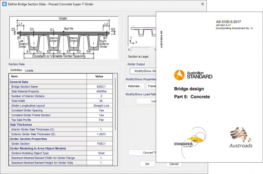Click the Austroads logo
The width and height of the screenshot is (263, 174).
240,137
